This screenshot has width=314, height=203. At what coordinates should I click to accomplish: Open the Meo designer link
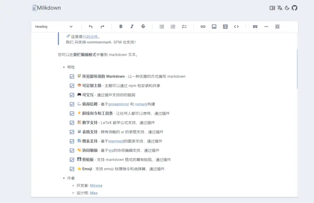point(94,193)
